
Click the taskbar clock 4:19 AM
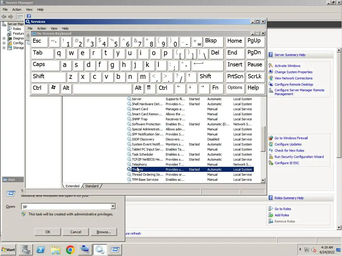(327, 247)
